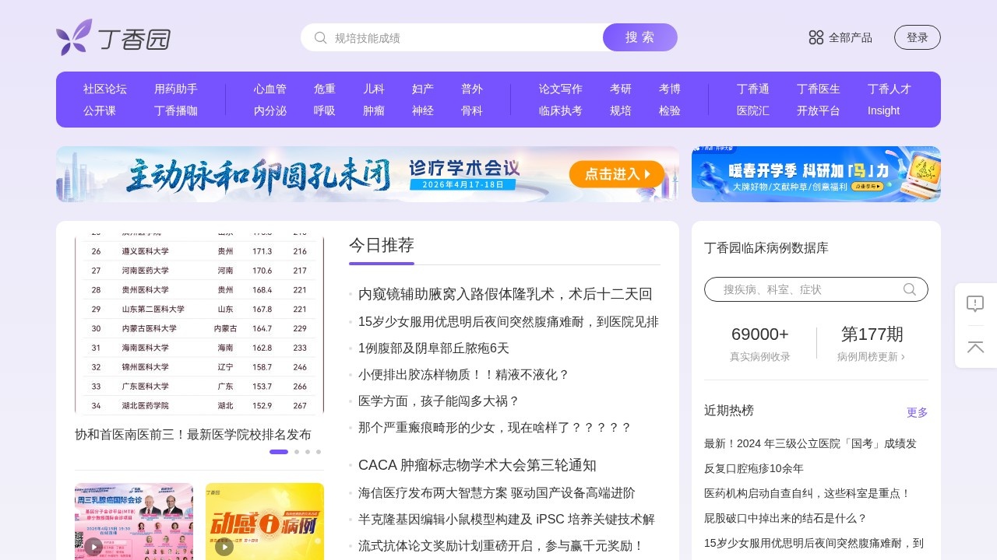Open hot item 医疗机构启动自查自纠
This screenshot has width=997, height=560.
tap(808, 493)
